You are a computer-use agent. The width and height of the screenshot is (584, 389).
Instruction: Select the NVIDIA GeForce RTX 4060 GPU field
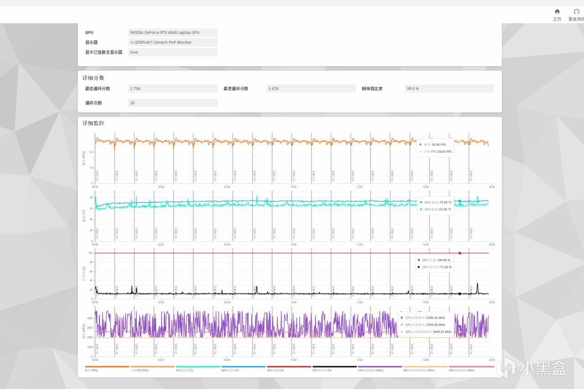point(172,33)
